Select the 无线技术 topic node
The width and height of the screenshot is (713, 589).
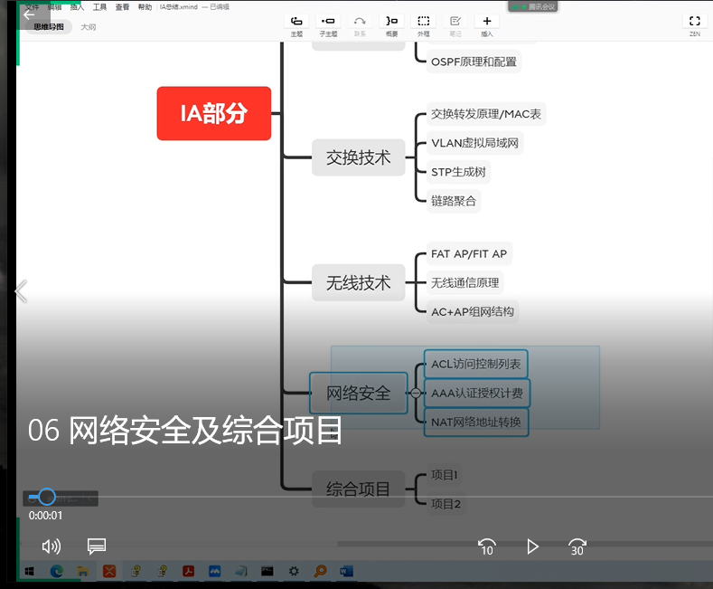pos(359,282)
